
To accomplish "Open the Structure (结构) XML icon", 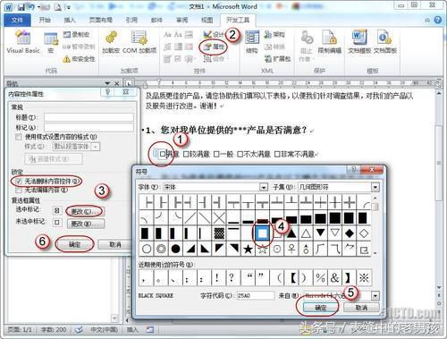I will (252, 42).
